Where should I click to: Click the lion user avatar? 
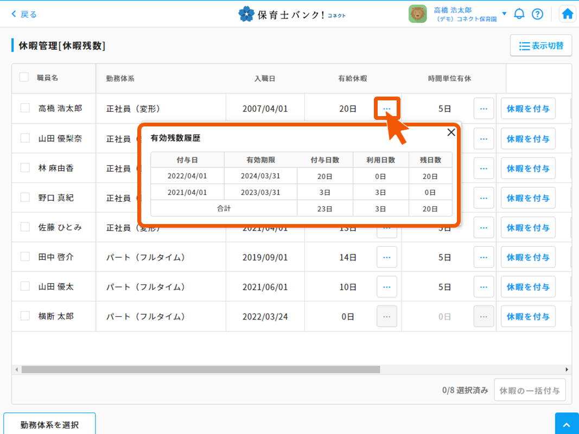[417, 14]
